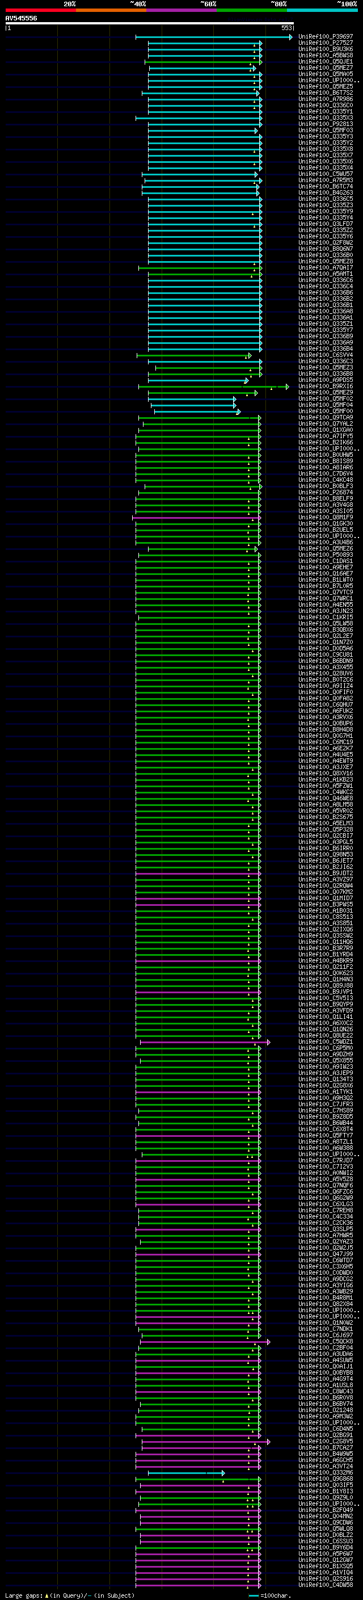Click the cyan =100char scale bar in the legend
This screenshot has width=363, height=1600.
254,1595
